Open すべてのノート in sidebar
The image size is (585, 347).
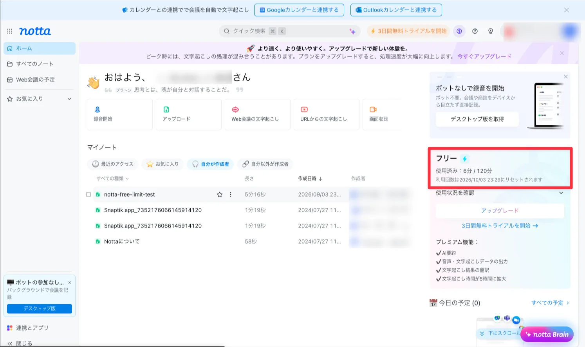click(x=40, y=64)
